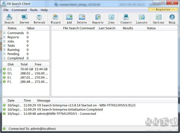This screenshot has height=133, width=180.
Task: Select the Pending status row
Action: [26, 54]
